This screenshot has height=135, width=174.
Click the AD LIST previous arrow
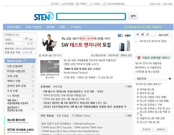(138, 34)
